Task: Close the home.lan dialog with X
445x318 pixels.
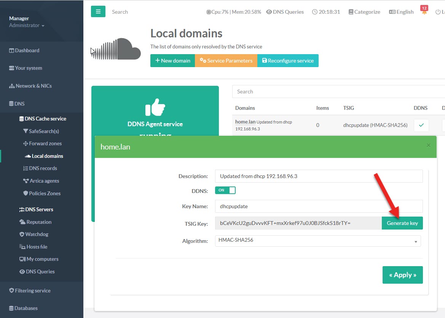Action: click(x=428, y=145)
